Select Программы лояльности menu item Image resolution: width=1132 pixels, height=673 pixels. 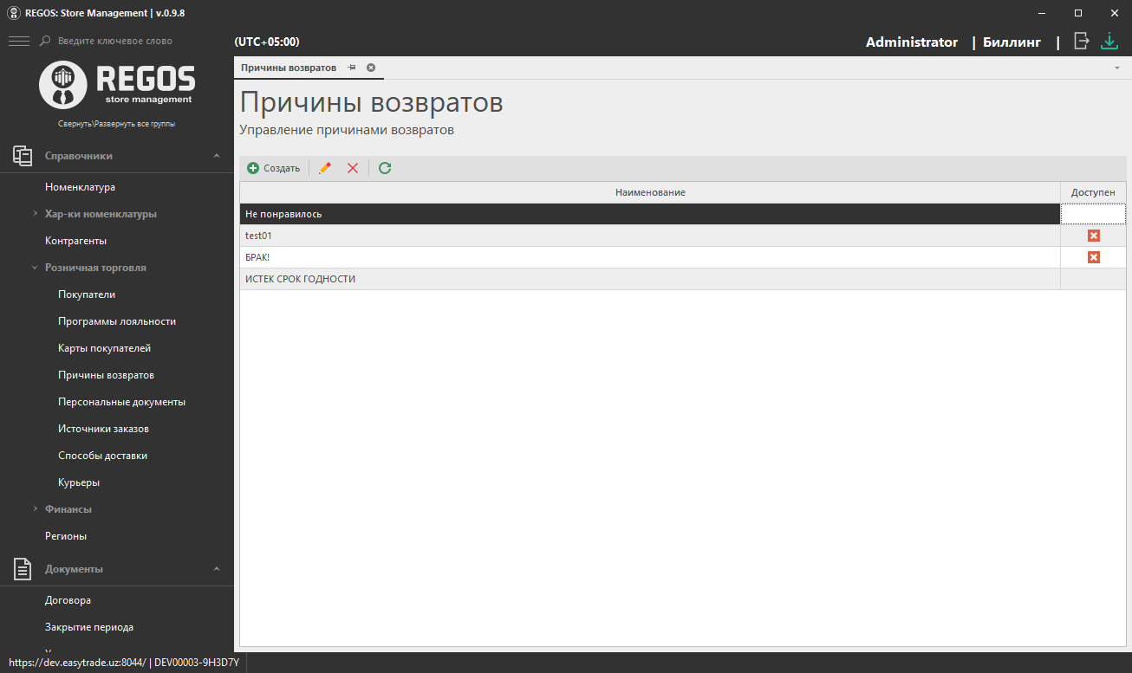pyautogui.click(x=117, y=321)
